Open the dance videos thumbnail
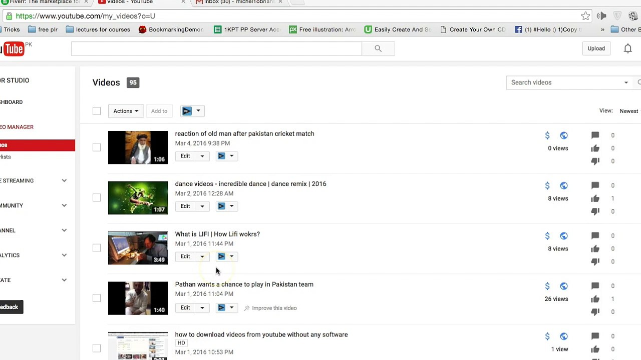Image resolution: width=641 pixels, height=360 pixels. [x=138, y=197]
